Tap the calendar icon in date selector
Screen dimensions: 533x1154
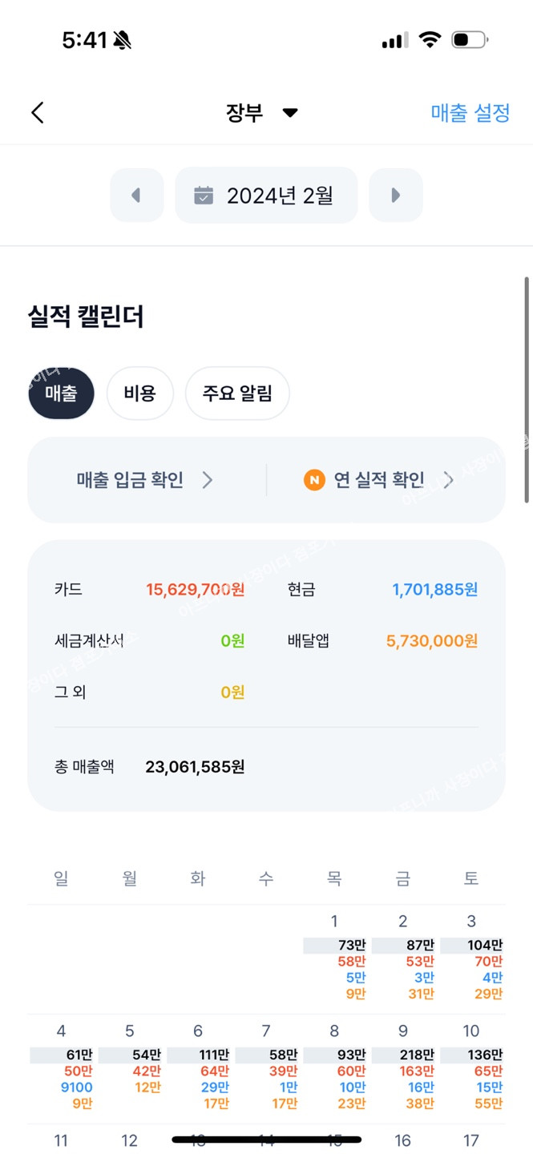tap(204, 195)
